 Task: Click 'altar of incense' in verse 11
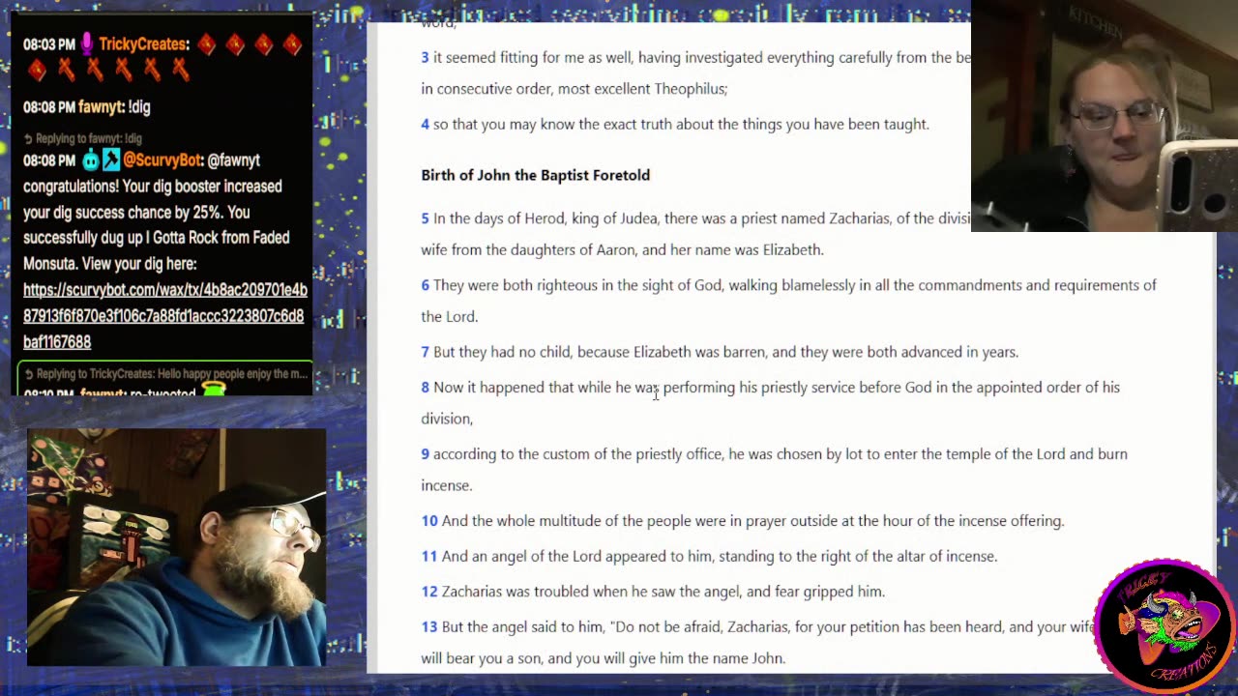click(x=941, y=557)
